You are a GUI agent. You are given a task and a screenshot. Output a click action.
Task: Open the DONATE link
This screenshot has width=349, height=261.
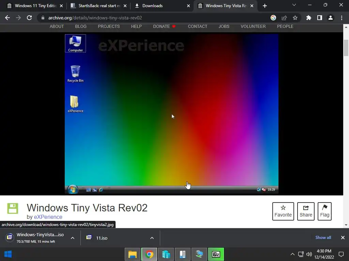165,27
